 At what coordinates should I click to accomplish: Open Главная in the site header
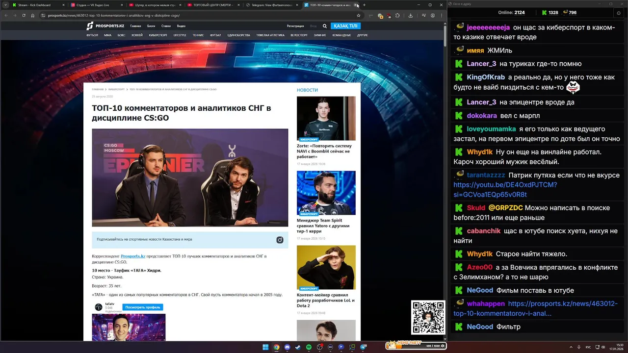tap(135, 26)
